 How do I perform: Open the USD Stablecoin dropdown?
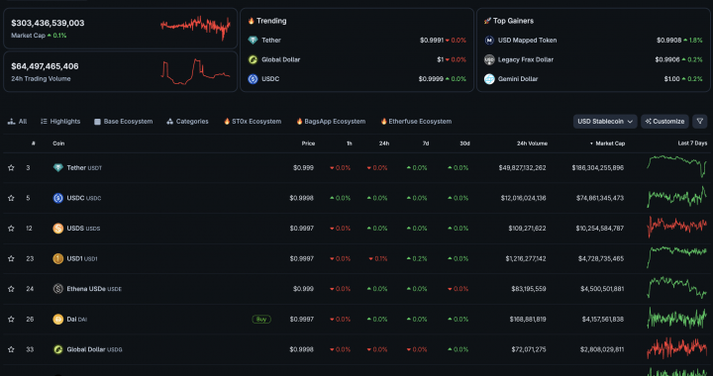[605, 122]
